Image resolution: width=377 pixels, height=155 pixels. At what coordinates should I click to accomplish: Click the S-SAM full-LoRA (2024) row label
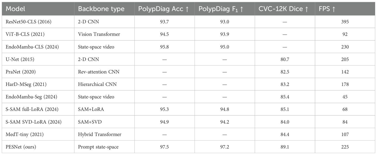tap(32, 109)
